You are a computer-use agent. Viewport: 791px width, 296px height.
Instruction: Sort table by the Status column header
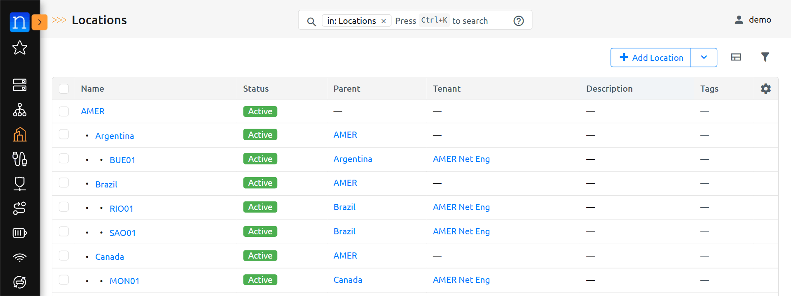pos(255,89)
